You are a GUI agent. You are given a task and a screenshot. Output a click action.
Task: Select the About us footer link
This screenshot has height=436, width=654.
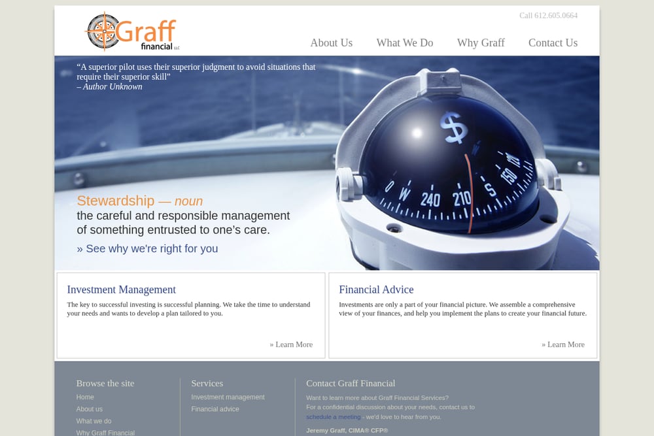89,409
